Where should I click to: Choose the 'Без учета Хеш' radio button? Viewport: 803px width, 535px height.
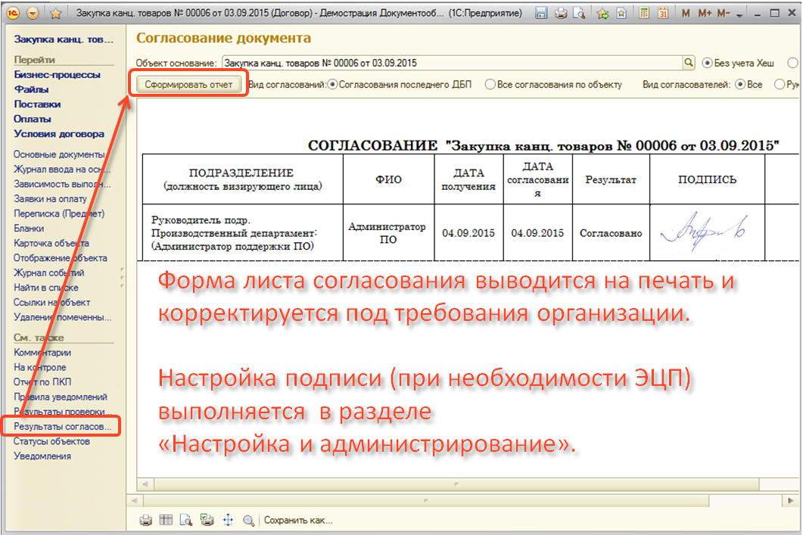708,63
